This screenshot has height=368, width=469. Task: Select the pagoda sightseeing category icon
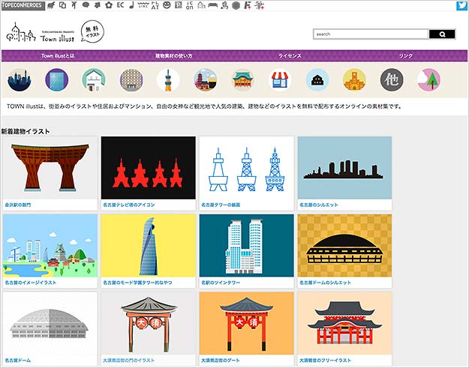tap(206, 79)
